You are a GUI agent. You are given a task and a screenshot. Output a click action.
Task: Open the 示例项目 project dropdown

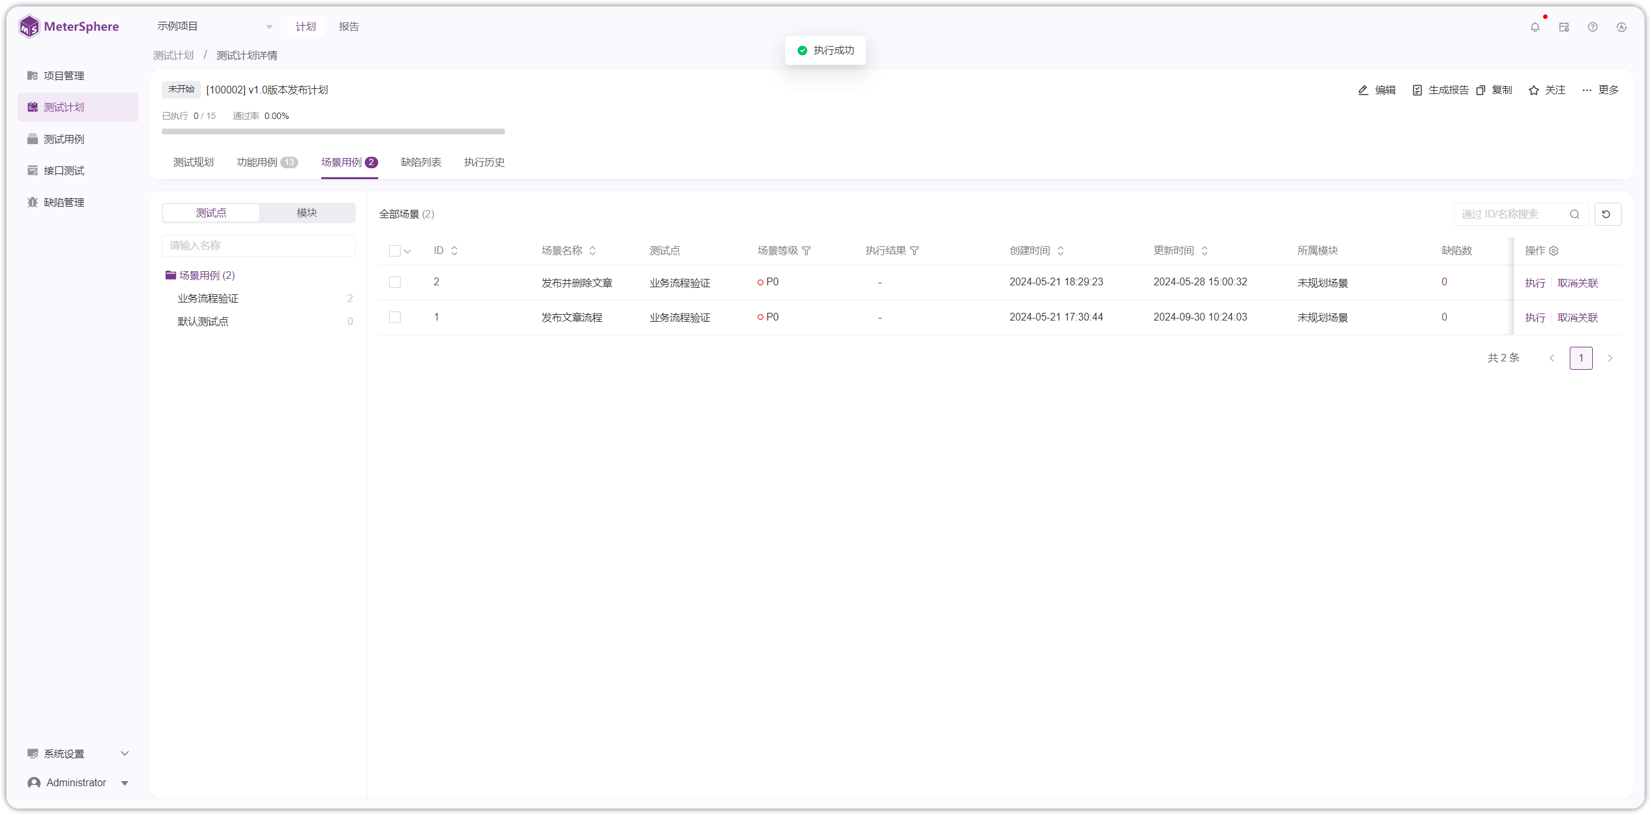(215, 26)
